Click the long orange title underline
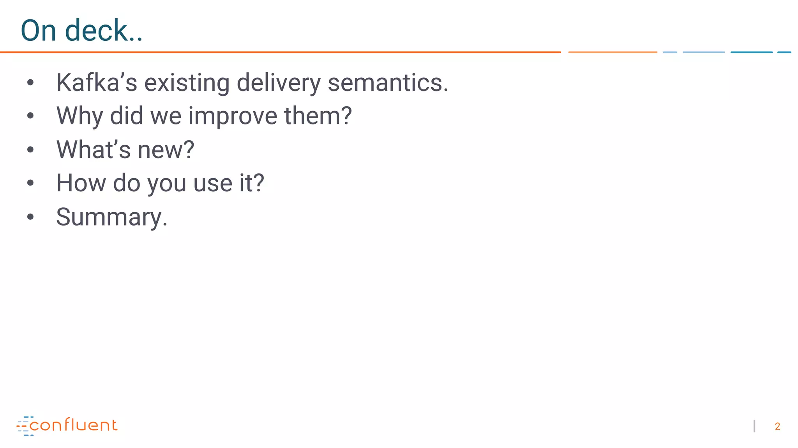The width and height of the screenshot is (798, 448). pos(281,52)
